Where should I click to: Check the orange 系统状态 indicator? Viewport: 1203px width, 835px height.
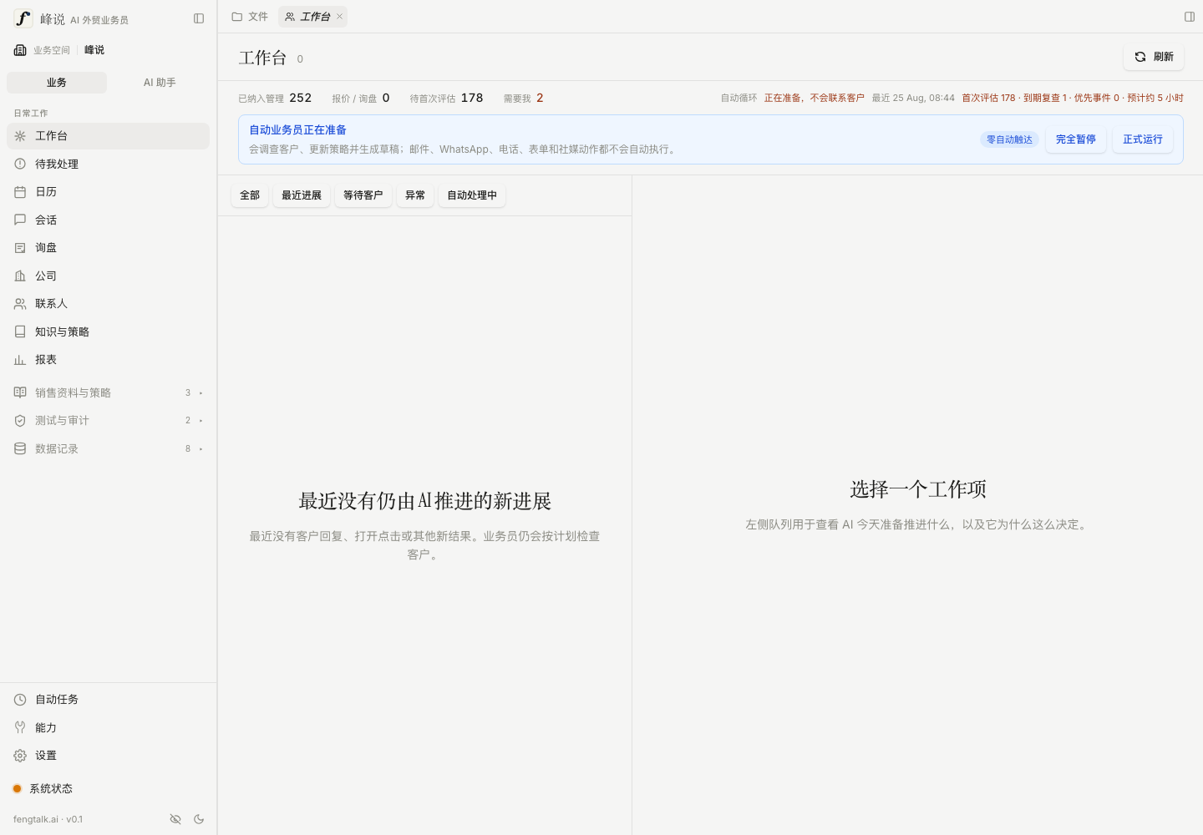(x=17, y=789)
